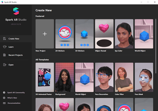Click the Documentation icon in sidebar

point(4,103)
